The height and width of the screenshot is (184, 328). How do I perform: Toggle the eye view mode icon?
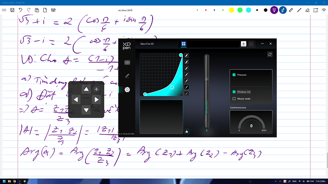pos(324,10)
